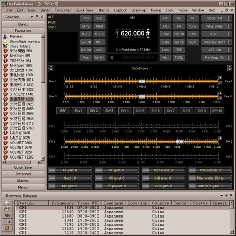The height and width of the screenshot is (236, 236).
Task: Open the Favourites Manager icon
Action: point(5,36)
